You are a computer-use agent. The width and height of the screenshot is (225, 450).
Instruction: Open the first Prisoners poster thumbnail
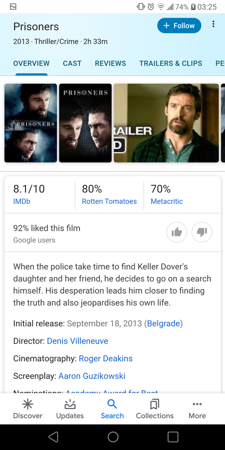point(31,123)
